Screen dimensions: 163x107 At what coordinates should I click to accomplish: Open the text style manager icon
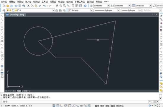91,6
